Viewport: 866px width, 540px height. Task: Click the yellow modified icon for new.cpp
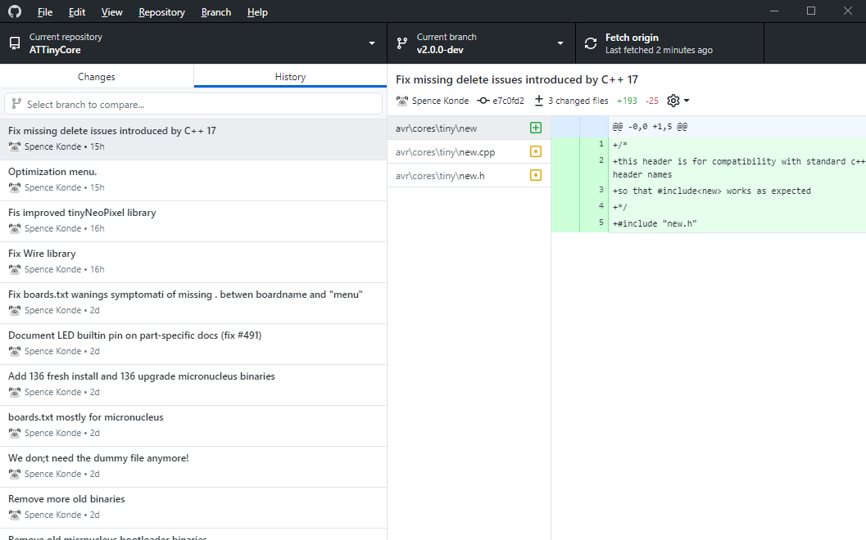536,151
